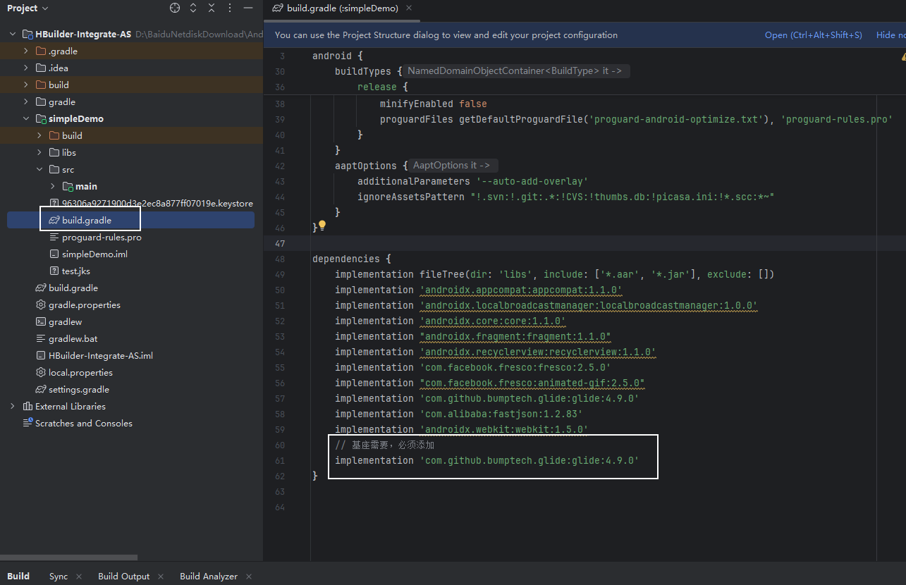Collapse the simpleDemo module

point(26,119)
